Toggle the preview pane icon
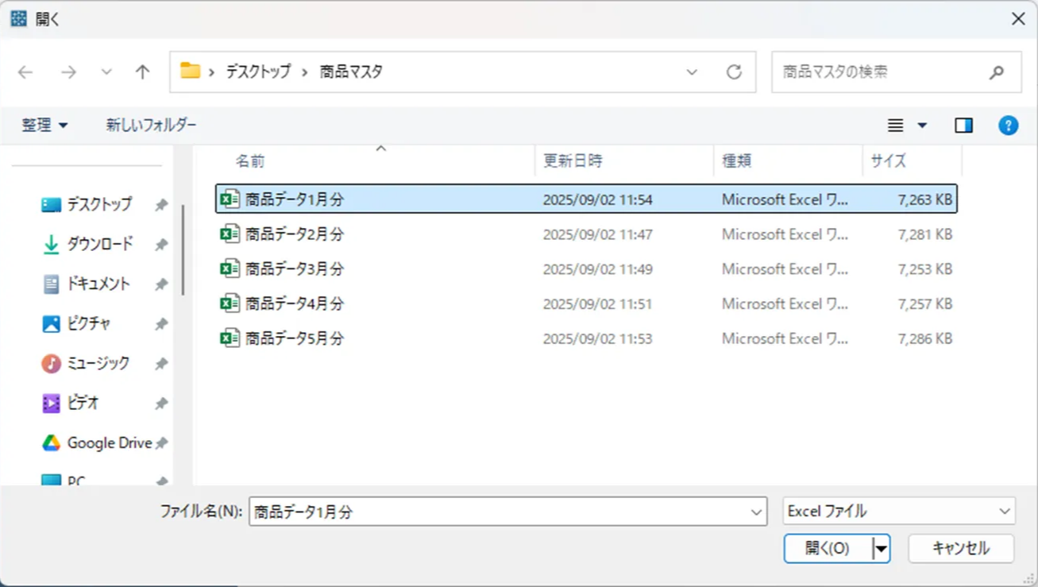This screenshot has width=1038, height=587. pos(963,126)
